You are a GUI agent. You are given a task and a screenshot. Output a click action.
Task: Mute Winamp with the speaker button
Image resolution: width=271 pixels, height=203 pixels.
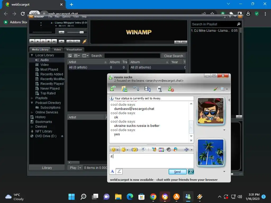pyautogui.click(x=61, y=32)
